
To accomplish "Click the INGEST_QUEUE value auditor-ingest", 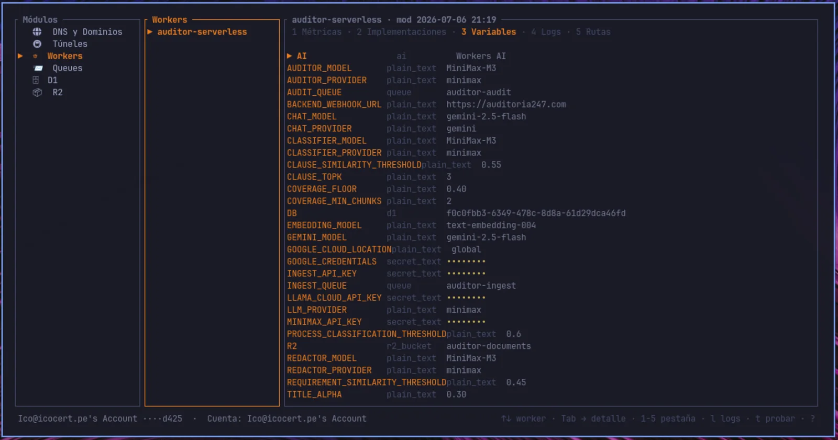I will (481, 286).
